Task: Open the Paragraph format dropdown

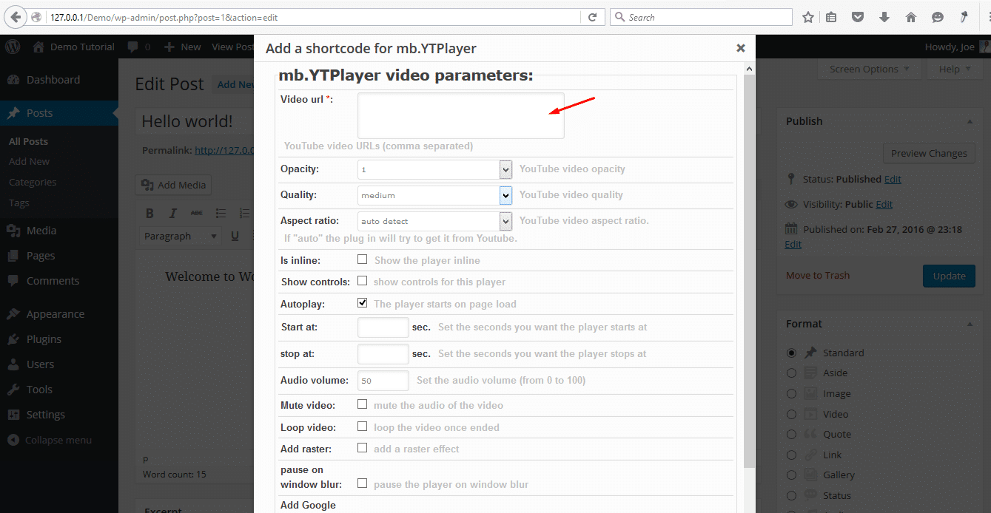Action: point(181,237)
